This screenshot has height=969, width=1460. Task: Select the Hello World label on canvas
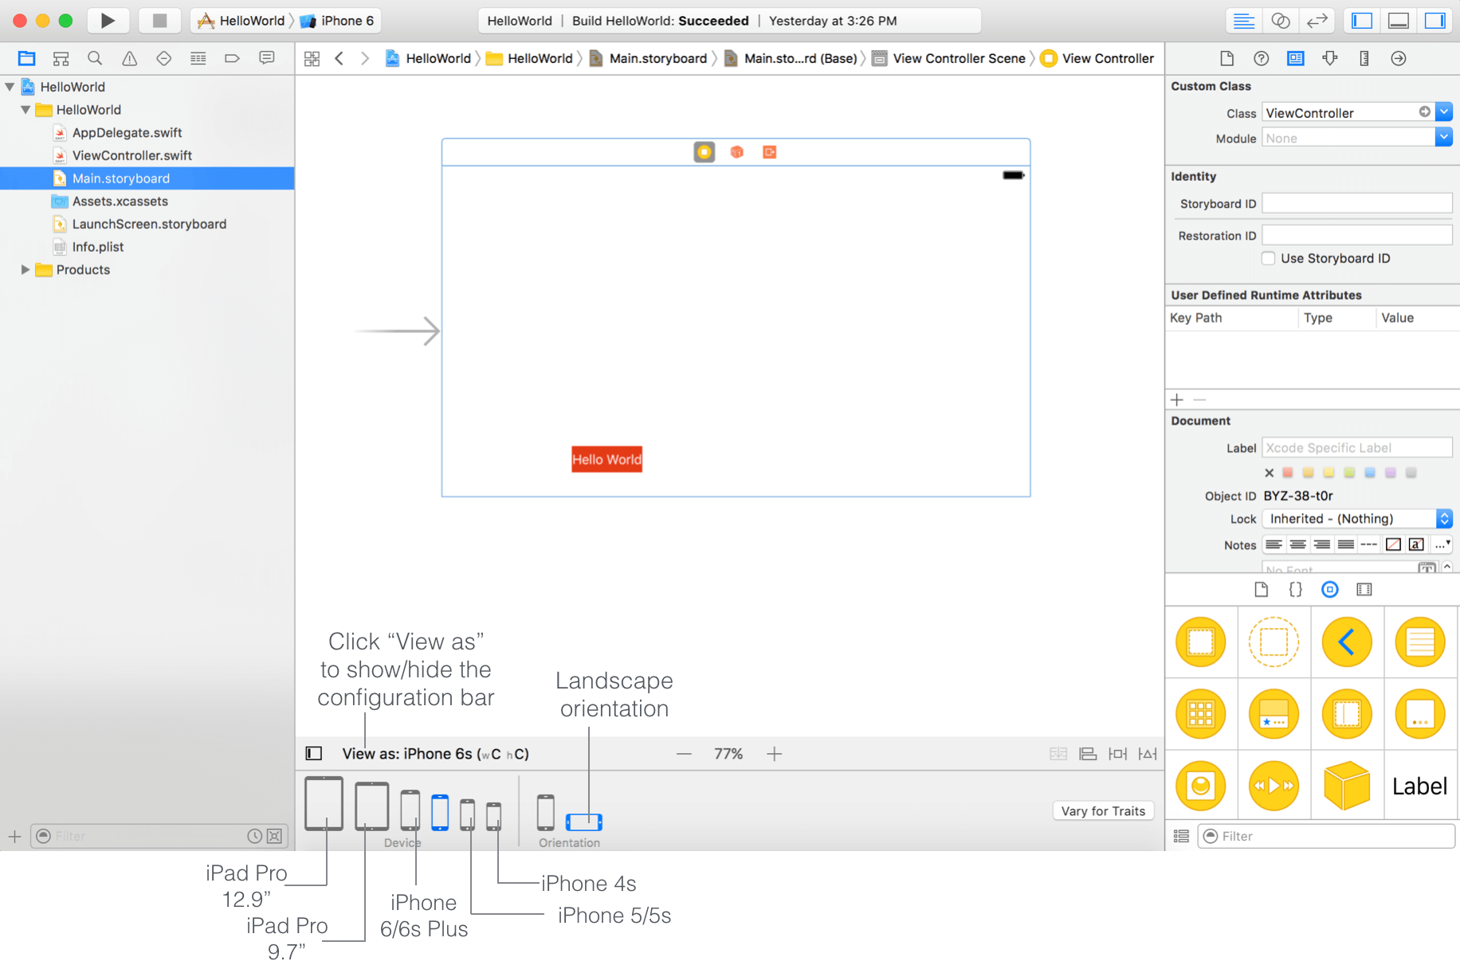(606, 459)
